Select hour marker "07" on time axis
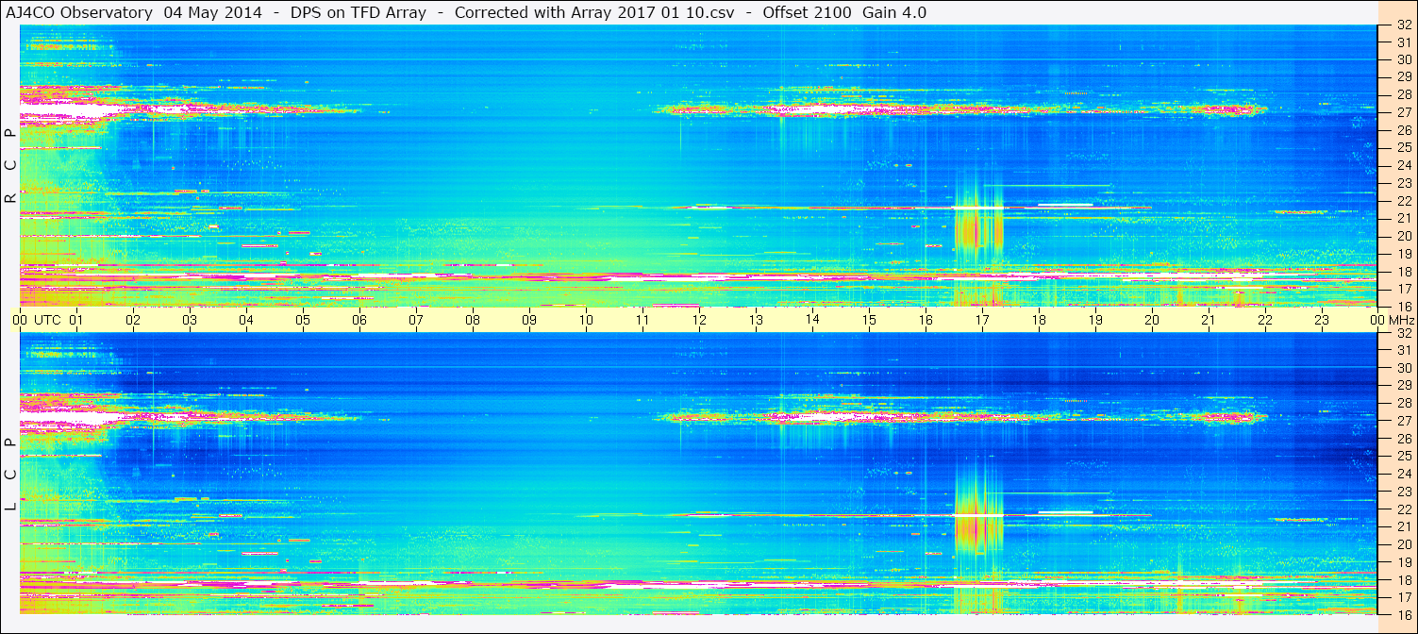 pos(416,320)
